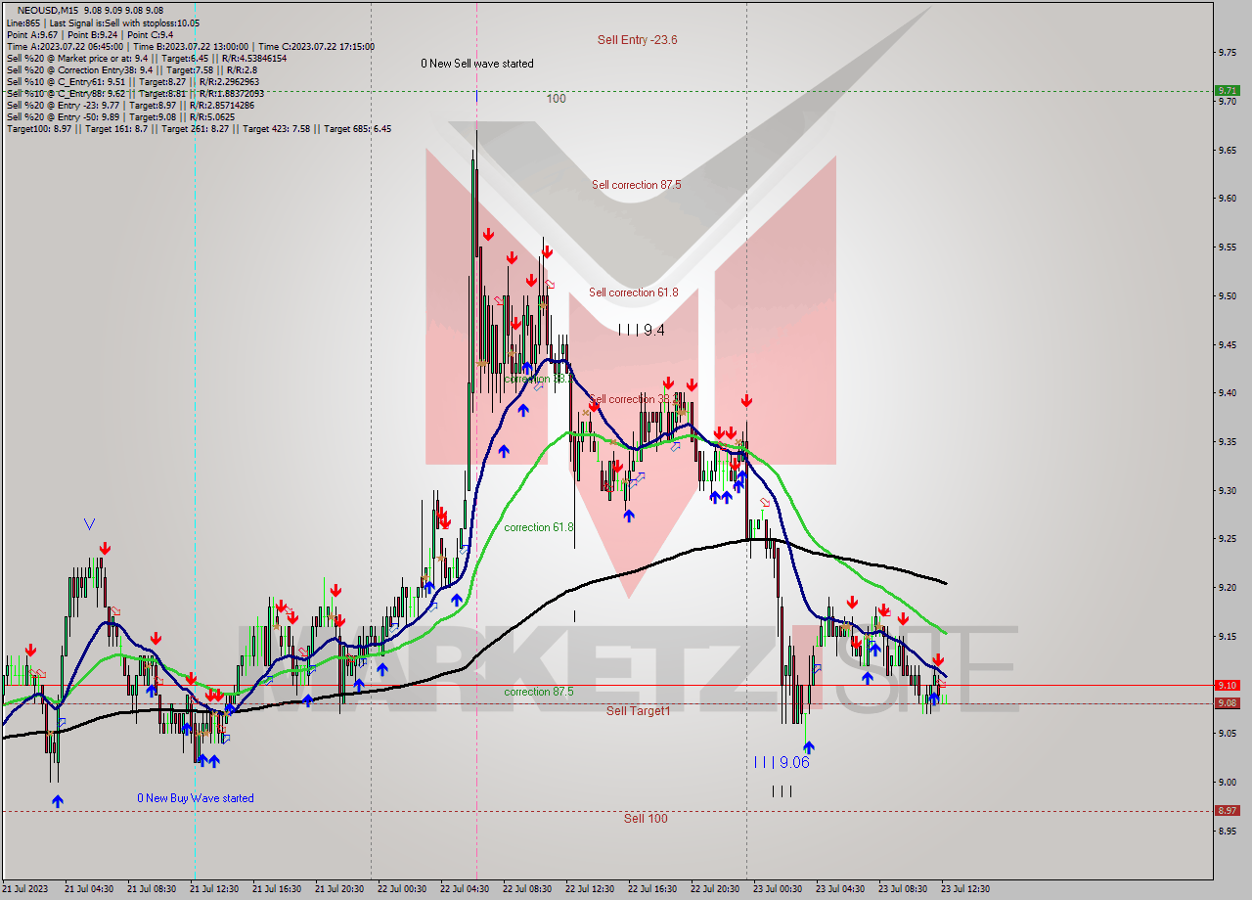Click the '0 New Buy Wave started' label

pos(196,798)
